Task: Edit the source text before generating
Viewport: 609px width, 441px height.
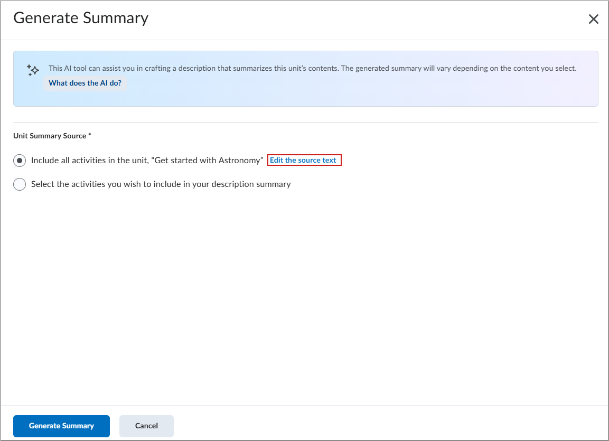Action: point(304,159)
